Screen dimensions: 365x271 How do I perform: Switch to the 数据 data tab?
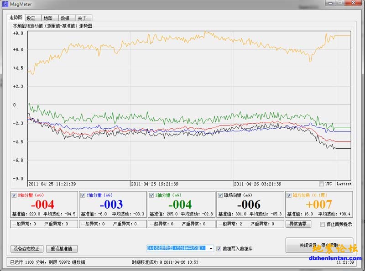[65, 18]
